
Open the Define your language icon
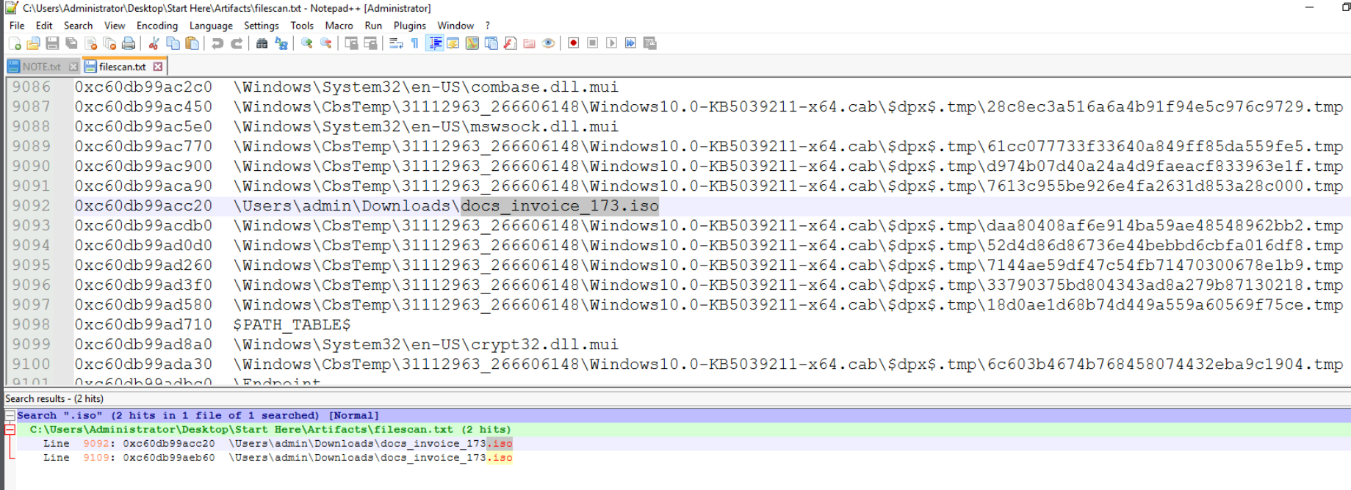point(453,43)
